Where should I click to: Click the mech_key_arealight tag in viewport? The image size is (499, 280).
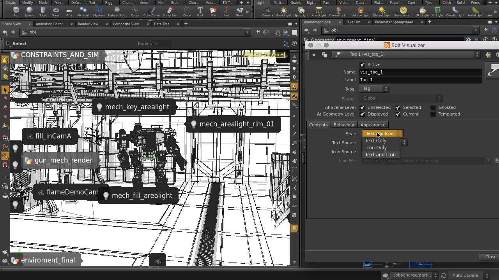click(x=137, y=107)
